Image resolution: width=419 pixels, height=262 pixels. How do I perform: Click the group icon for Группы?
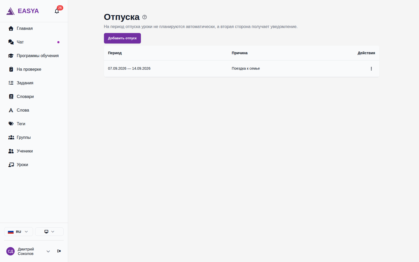(11, 138)
